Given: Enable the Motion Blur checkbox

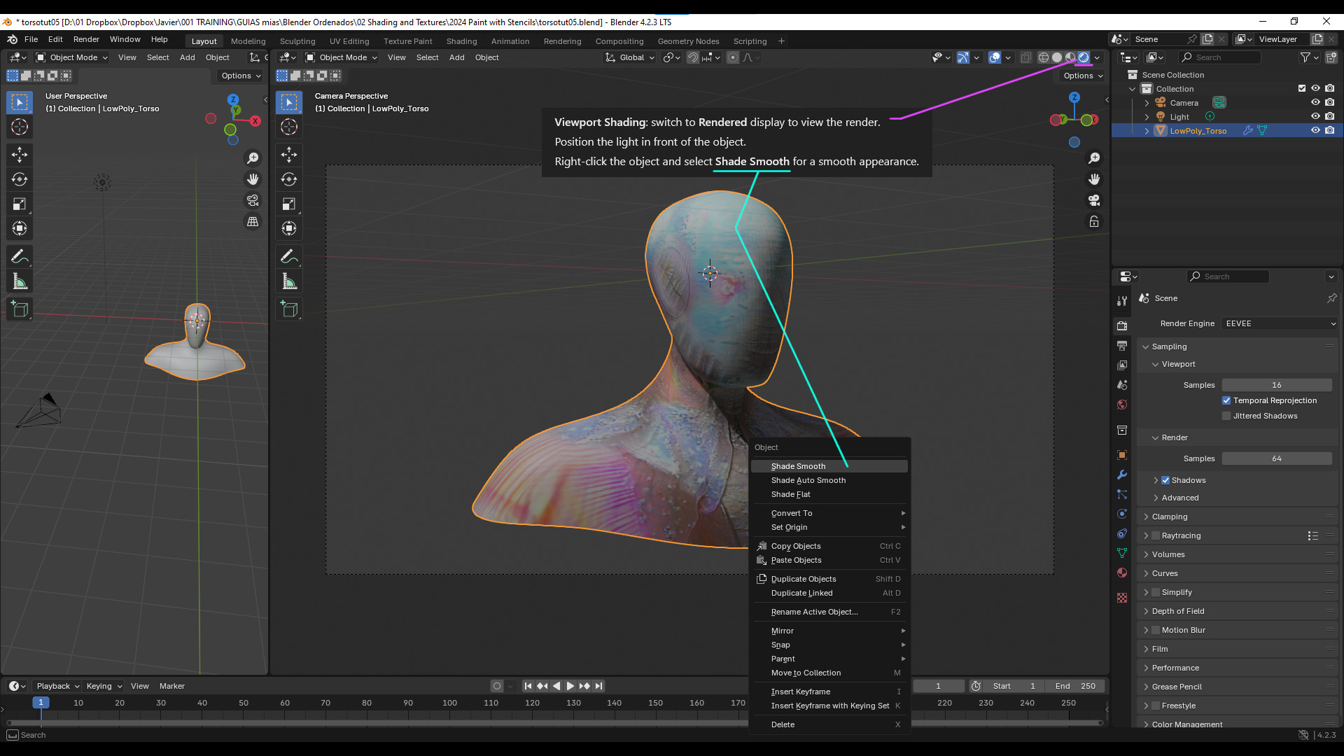Looking at the screenshot, I should pyautogui.click(x=1156, y=630).
